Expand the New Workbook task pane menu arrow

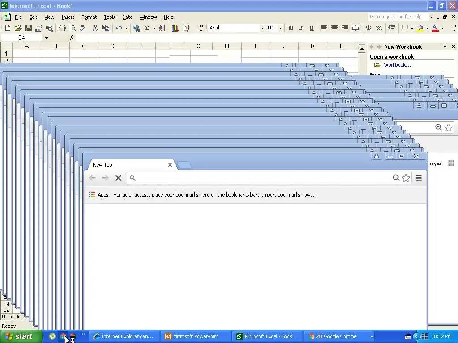click(445, 46)
